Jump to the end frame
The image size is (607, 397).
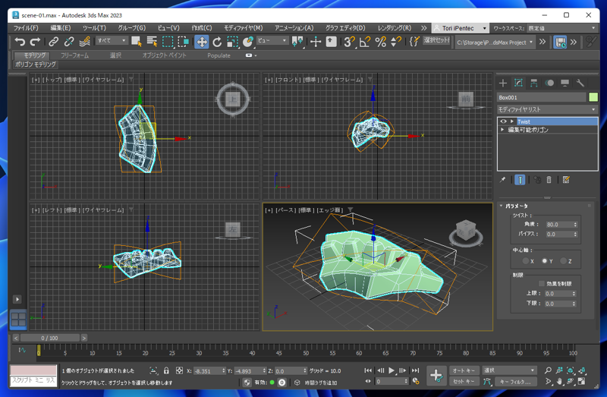point(415,370)
